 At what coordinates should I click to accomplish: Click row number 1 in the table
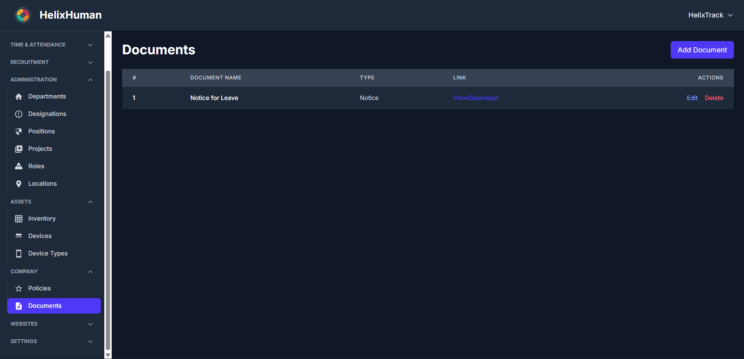click(134, 98)
